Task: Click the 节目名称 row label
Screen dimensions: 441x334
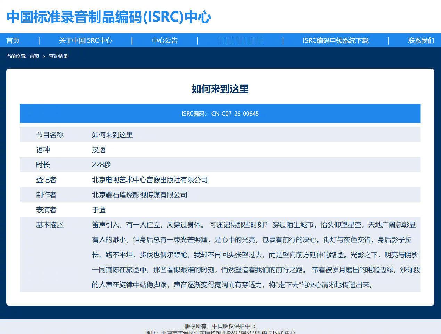Action: point(50,135)
